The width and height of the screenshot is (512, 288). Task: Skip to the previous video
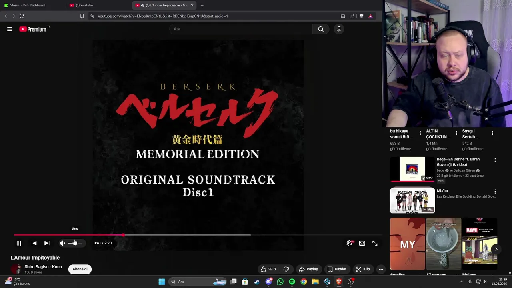click(34, 243)
